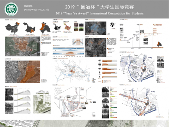Click the bell-curve temperature chart
The image size is (169, 127).
click(x=78, y=42)
